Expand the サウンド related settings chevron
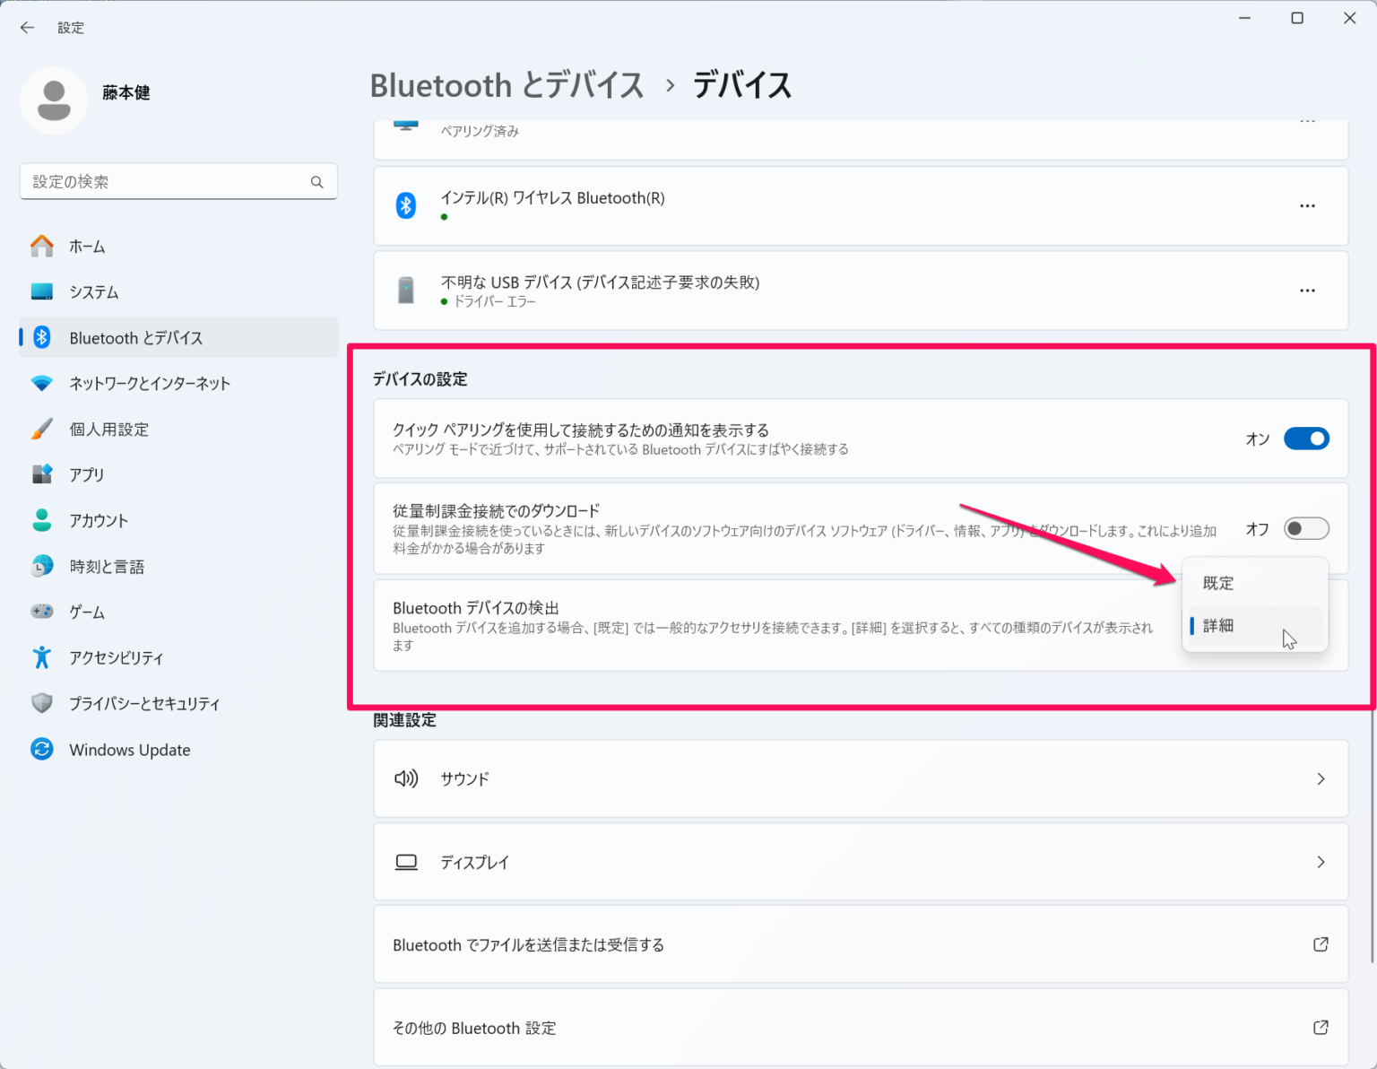This screenshot has width=1377, height=1069. pos(1321,778)
